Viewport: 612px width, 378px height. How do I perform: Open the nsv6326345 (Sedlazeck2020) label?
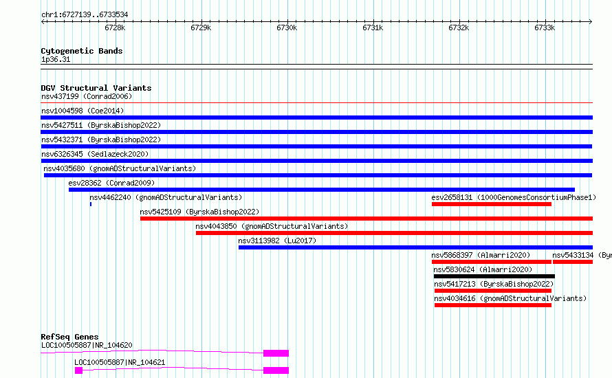(x=95, y=154)
